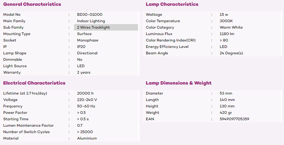284x145 pixels.
Task: Select the Indoor Lighting main family value
Action: (91, 21)
